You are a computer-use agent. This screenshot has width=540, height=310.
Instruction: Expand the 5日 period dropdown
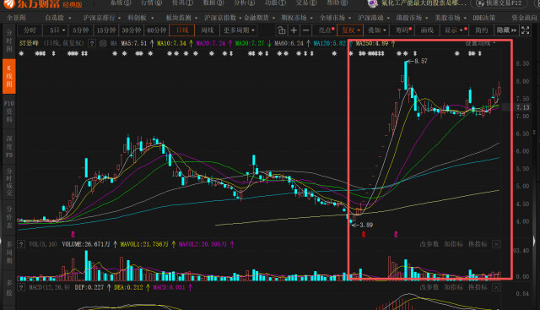coord(57,30)
